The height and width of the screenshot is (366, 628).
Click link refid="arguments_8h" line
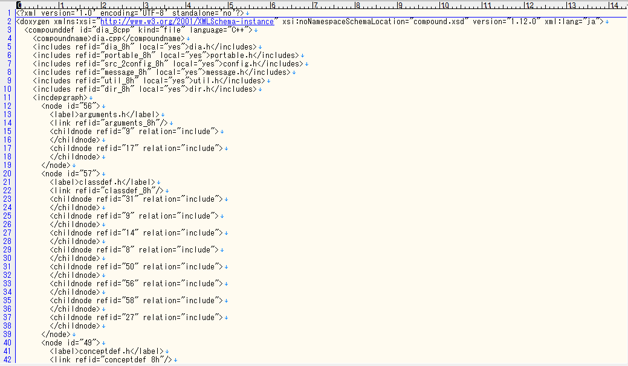109,123
